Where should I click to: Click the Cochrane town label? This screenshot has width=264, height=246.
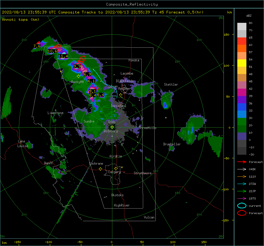point(96,164)
